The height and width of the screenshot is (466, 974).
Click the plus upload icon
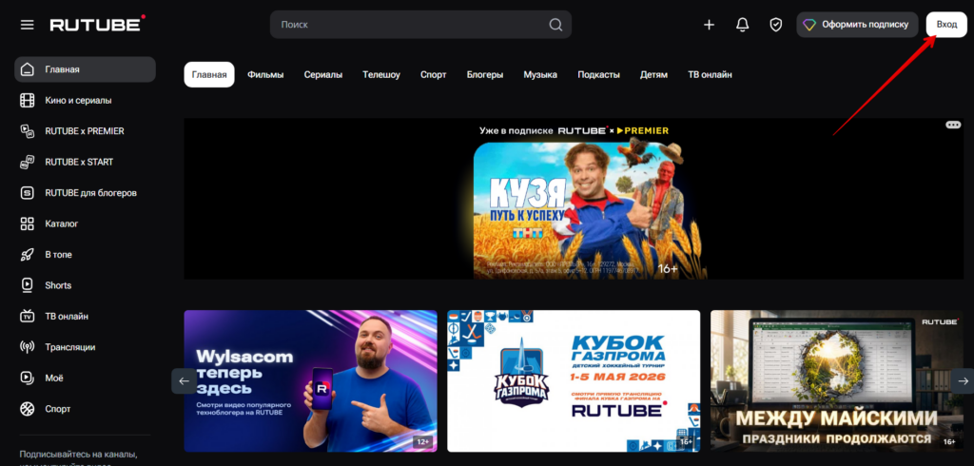point(709,25)
